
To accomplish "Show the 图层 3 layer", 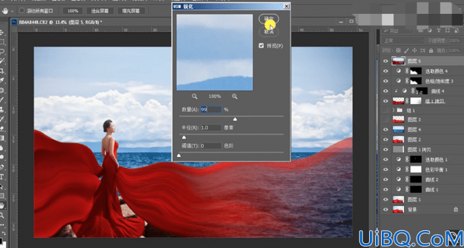I will (385, 120).
